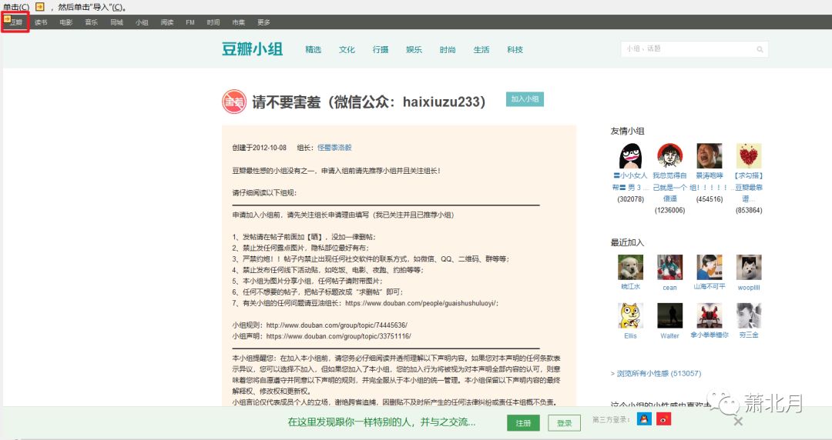Click the 小小女人帮 group name link

tap(630, 182)
